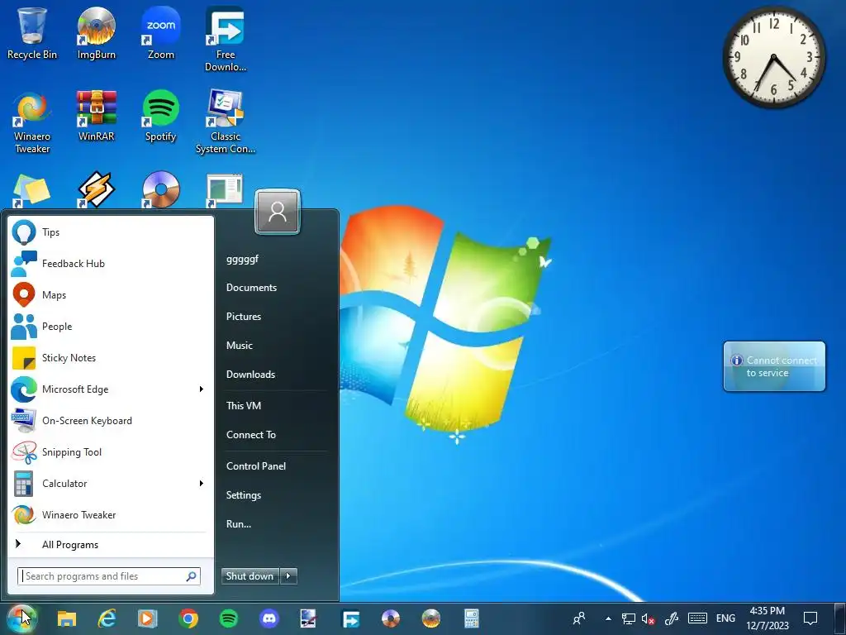Select the Spotify shortcut on the desktop
The width and height of the screenshot is (846, 635).
161,116
